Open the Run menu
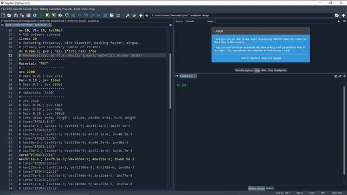 pos(36,9)
